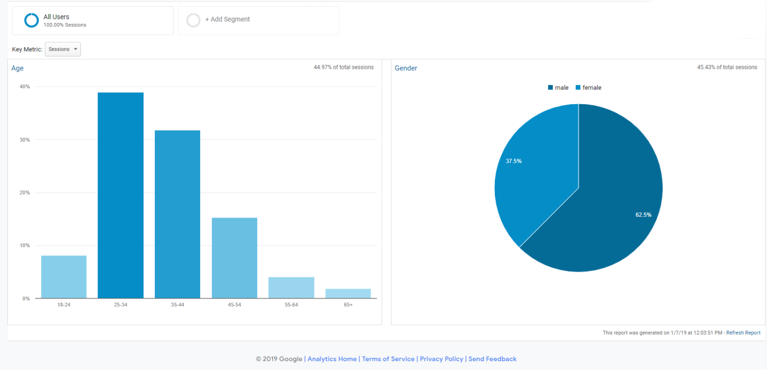Select the 25-34 age bar
The width and height of the screenshot is (767, 370).
[x=120, y=194]
